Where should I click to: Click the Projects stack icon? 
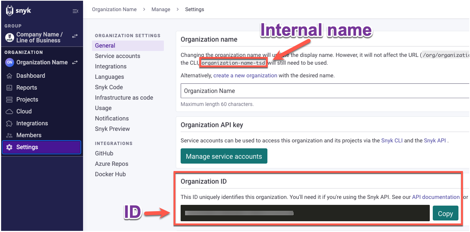click(9, 100)
